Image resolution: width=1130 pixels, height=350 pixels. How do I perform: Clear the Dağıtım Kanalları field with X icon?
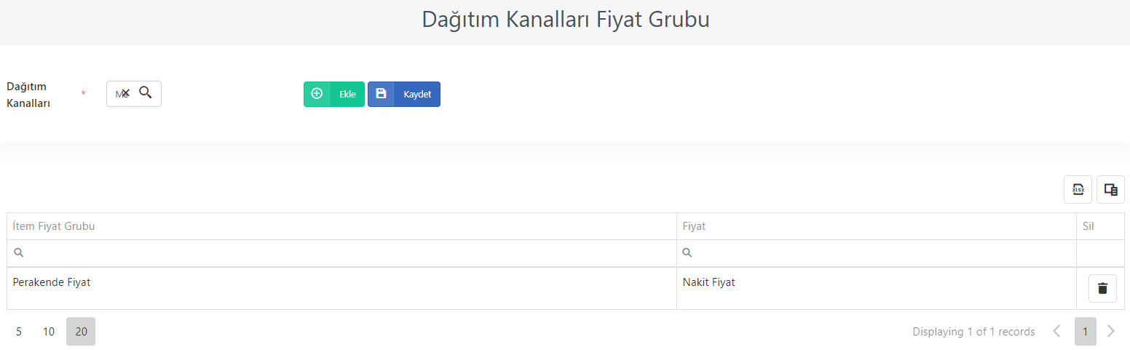pos(125,93)
